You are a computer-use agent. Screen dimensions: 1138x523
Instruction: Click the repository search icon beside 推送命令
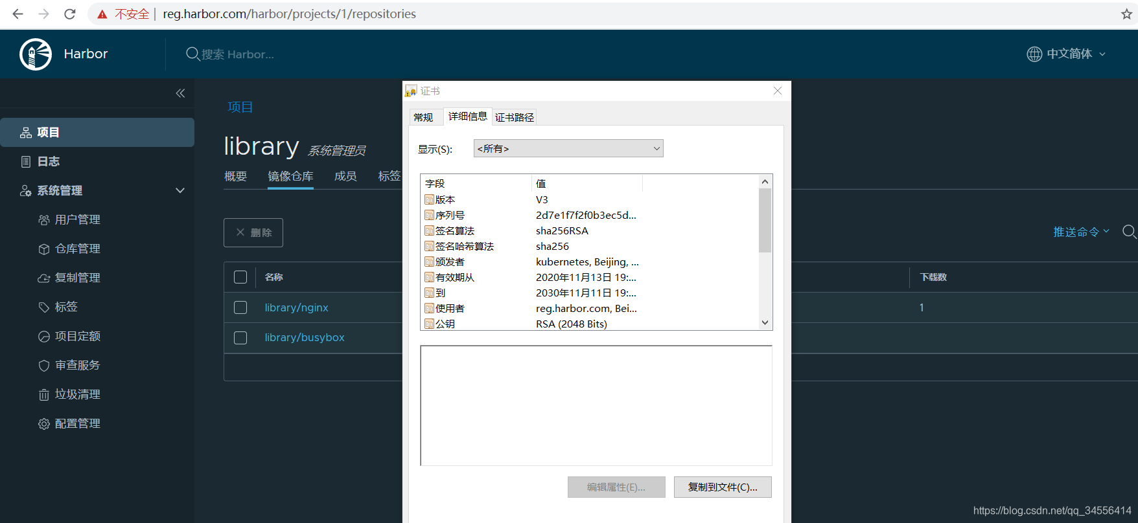pyautogui.click(x=1129, y=232)
